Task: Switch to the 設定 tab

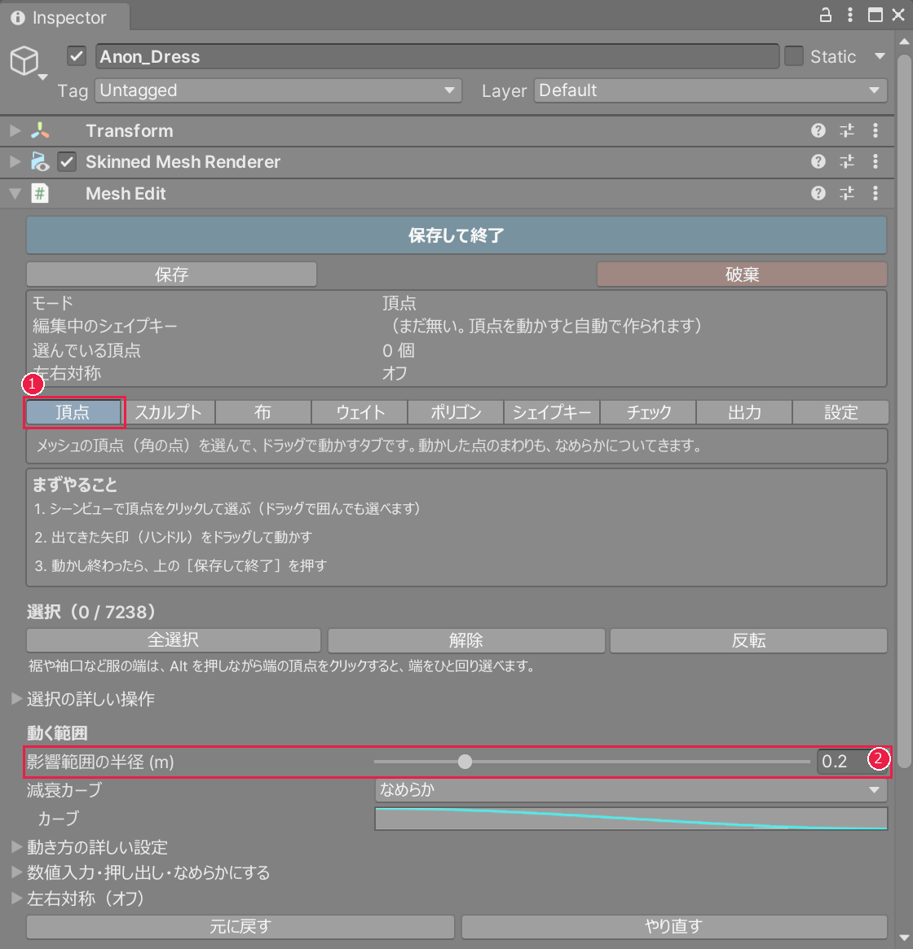Action: (x=841, y=412)
